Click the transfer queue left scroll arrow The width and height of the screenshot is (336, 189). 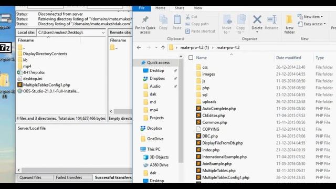[19, 170]
